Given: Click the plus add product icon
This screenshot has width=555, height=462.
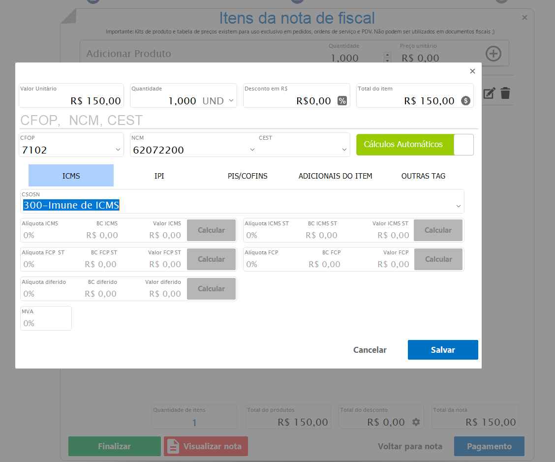Looking at the screenshot, I should (493, 54).
